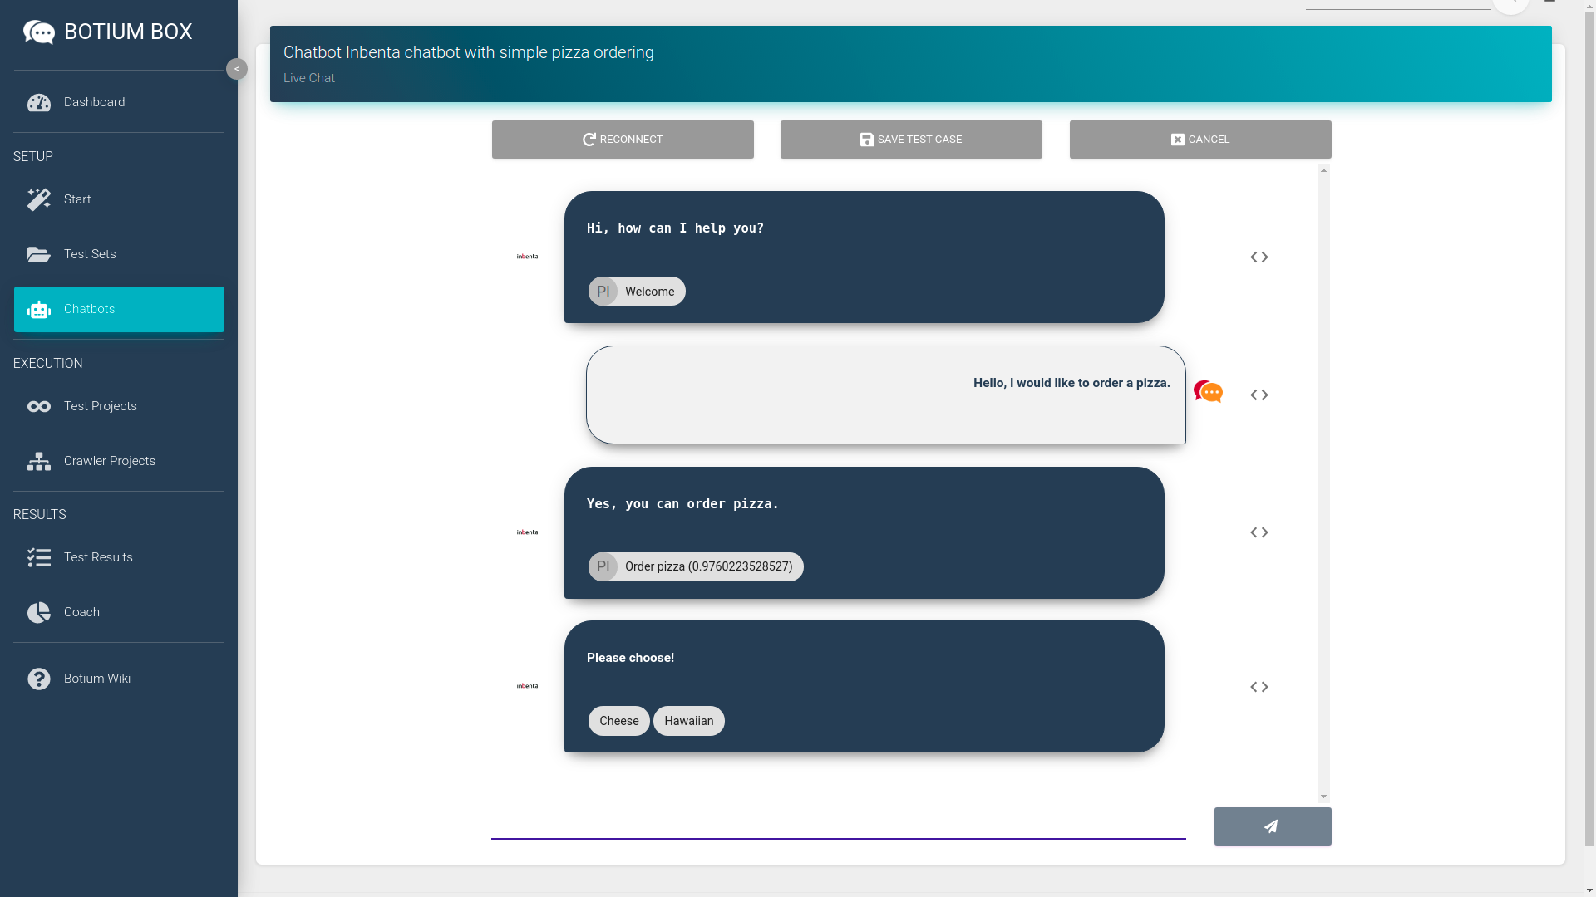Click the 'Live Chat' subtitle text
Image resolution: width=1596 pixels, height=897 pixels.
pyautogui.click(x=309, y=78)
